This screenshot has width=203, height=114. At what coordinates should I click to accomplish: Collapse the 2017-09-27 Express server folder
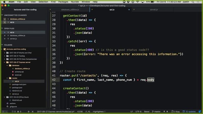tap(5, 62)
